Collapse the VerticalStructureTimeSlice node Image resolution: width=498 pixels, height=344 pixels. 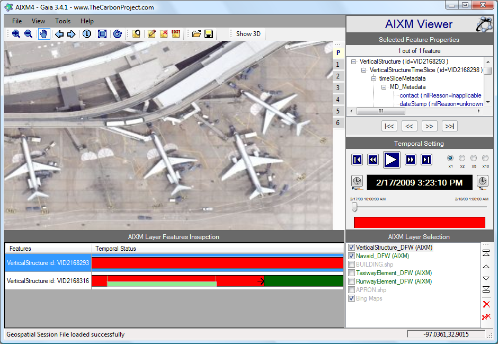pos(363,70)
